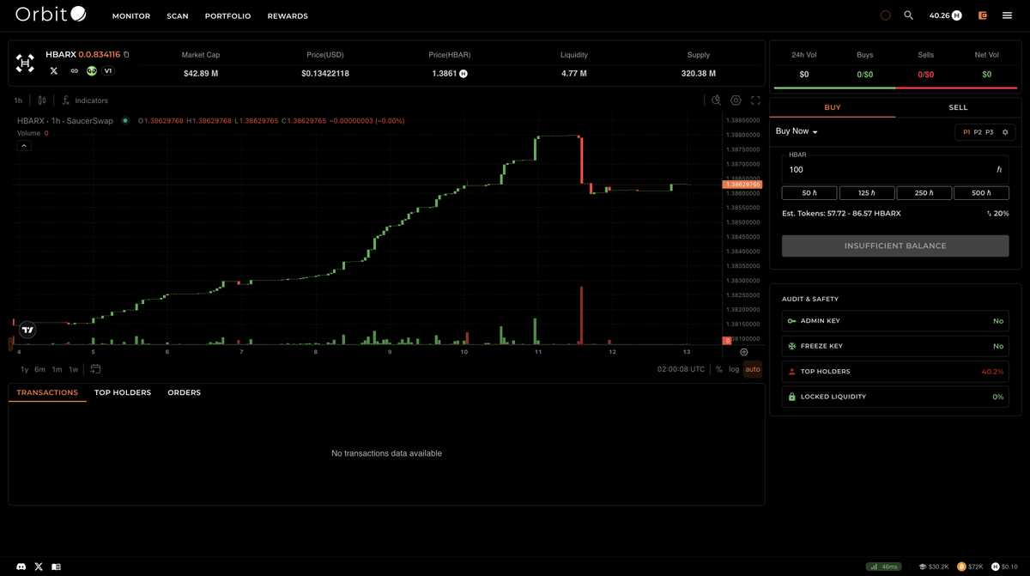Click the TradingView logo on chart

tap(27, 330)
